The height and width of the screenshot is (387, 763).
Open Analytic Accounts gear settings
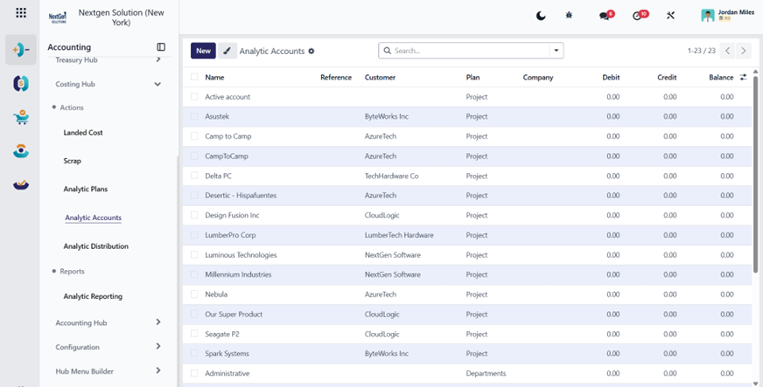(311, 51)
